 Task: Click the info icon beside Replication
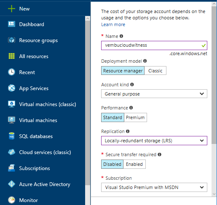coord(128,131)
